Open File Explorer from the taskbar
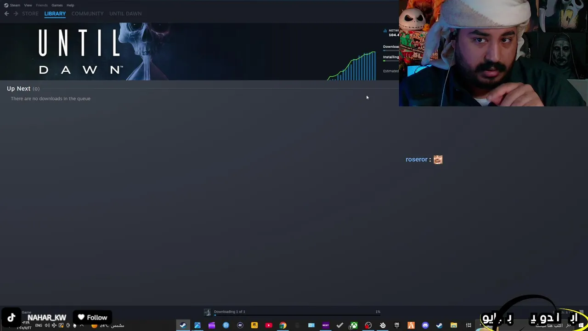 (454, 325)
